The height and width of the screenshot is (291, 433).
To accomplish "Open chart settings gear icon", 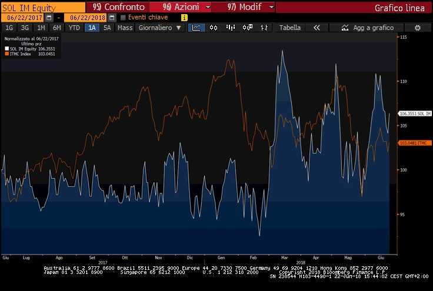I will point(418,28).
